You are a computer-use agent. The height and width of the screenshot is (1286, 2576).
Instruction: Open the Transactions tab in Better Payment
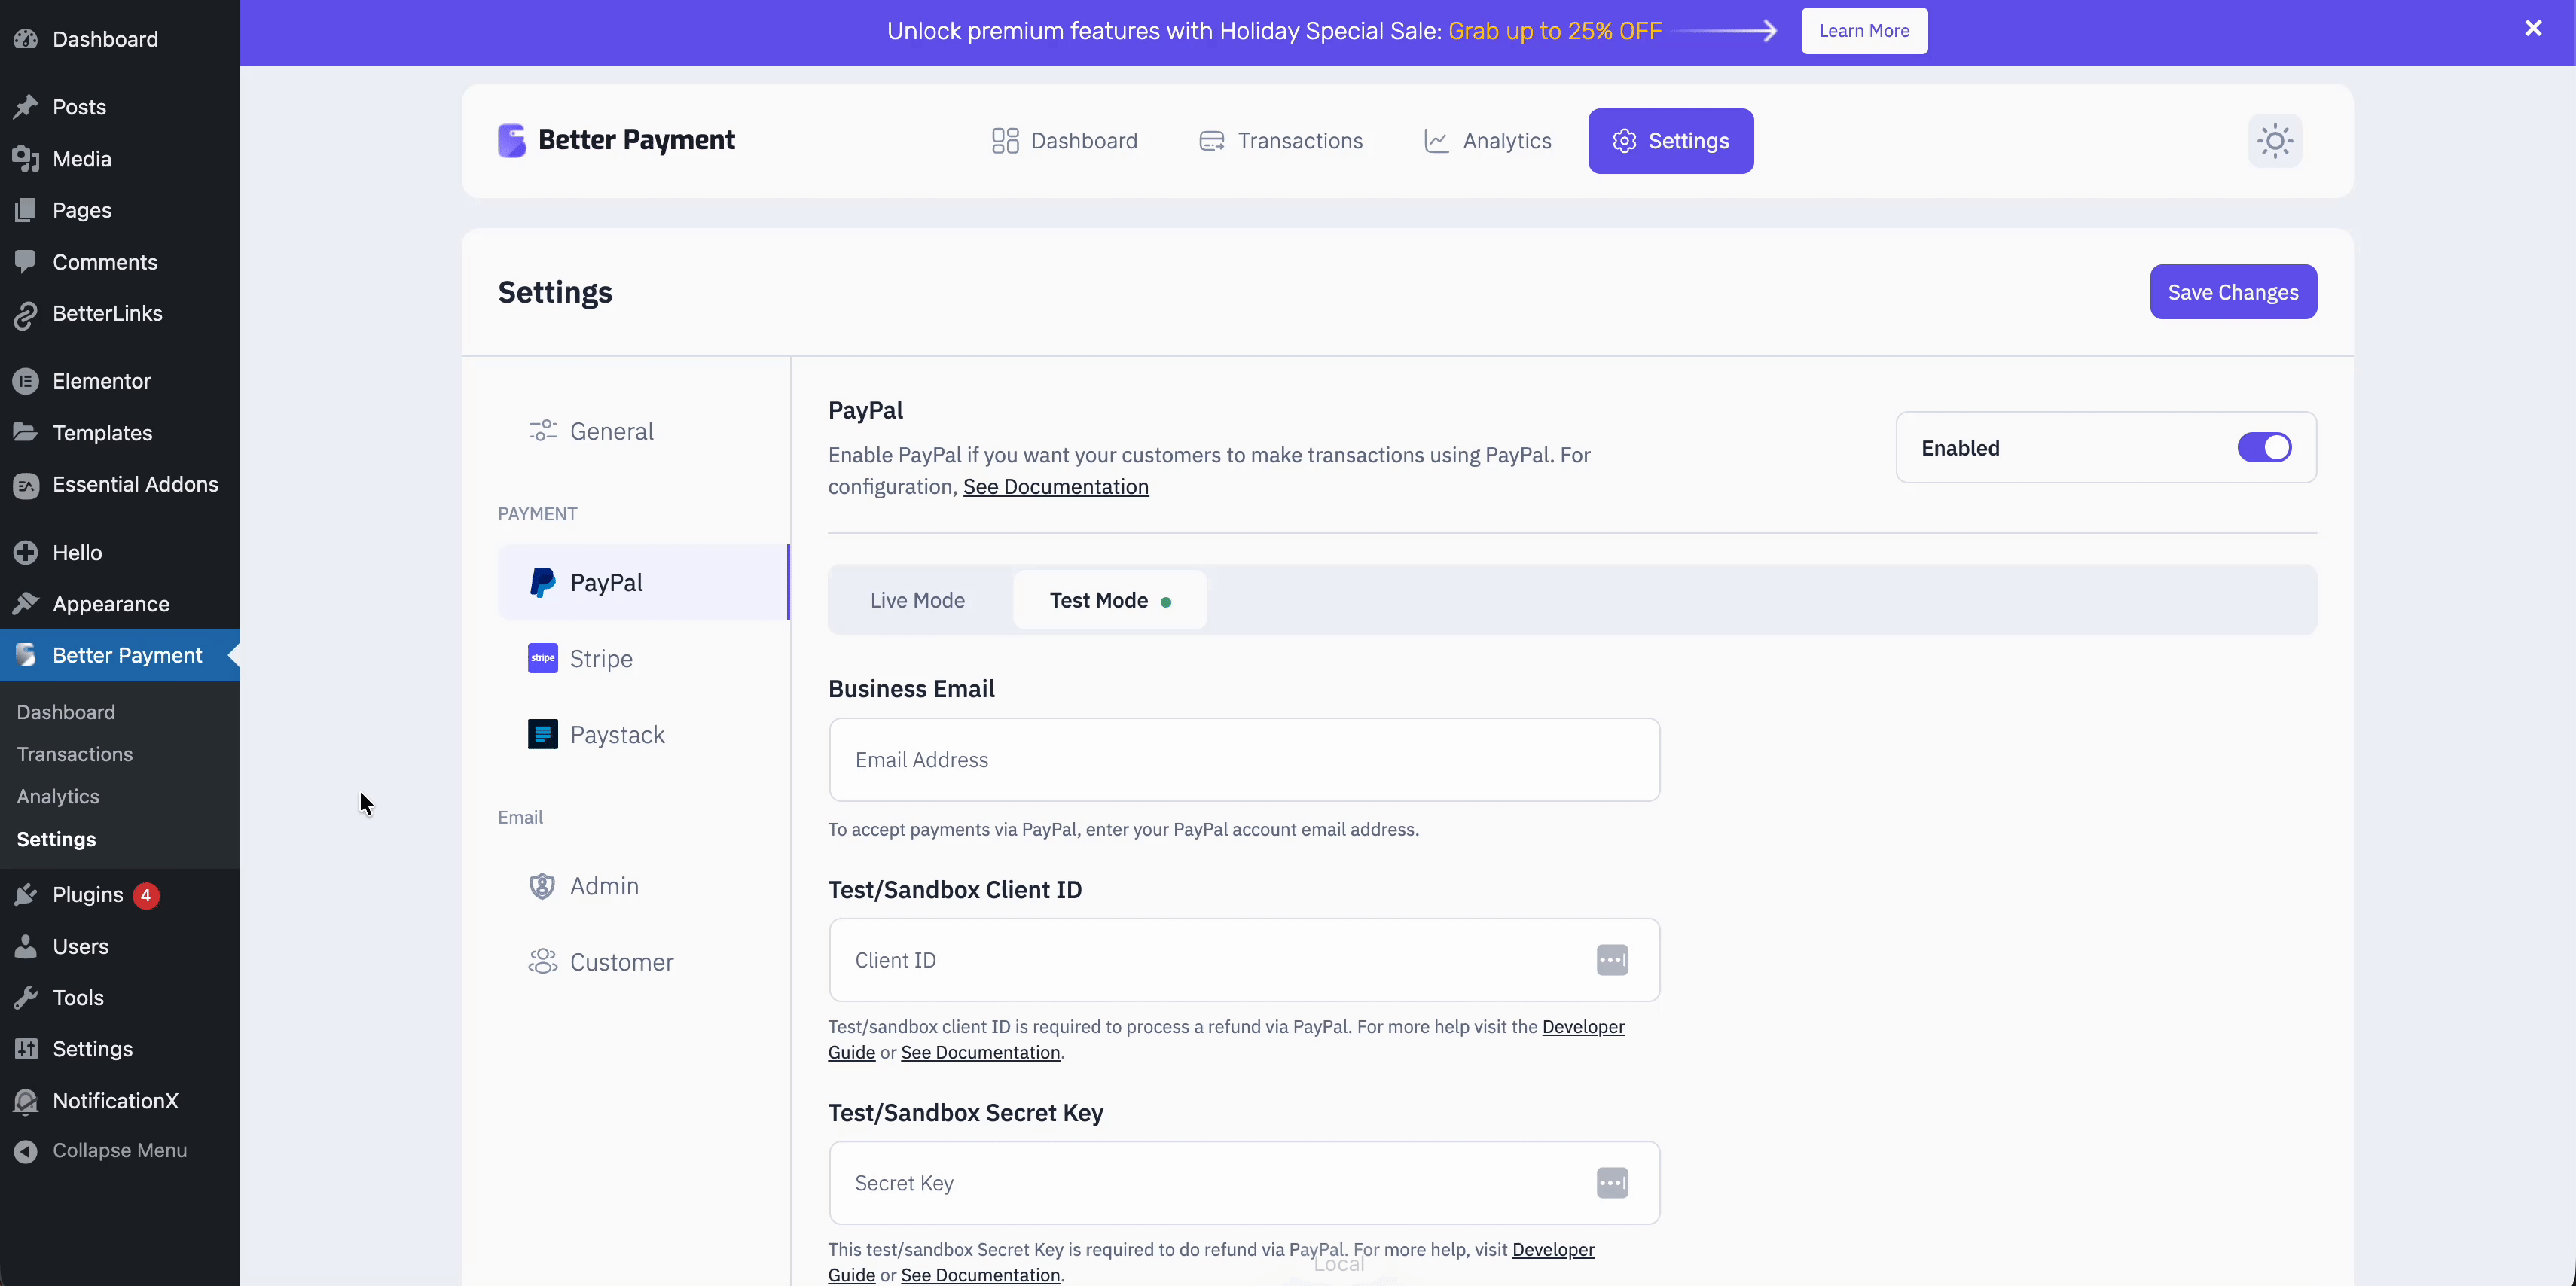[x=1283, y=140]
